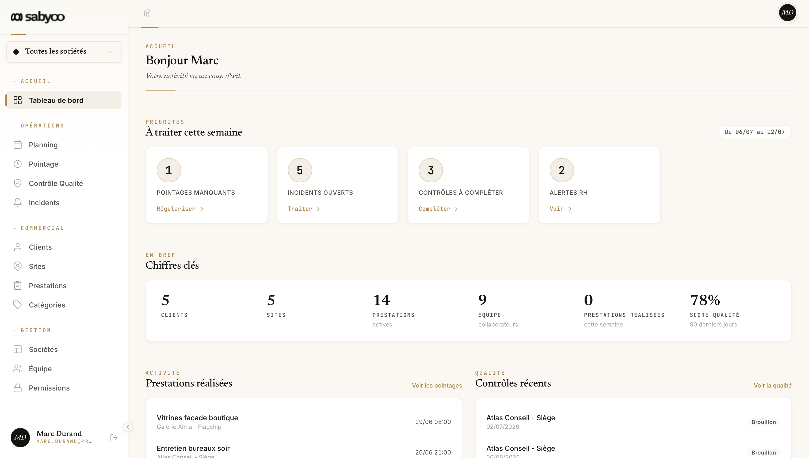This screenshot has width=809, height=458.
Task: Click the Contrôle Qualité shield icon
Action: tap(18, 183)
